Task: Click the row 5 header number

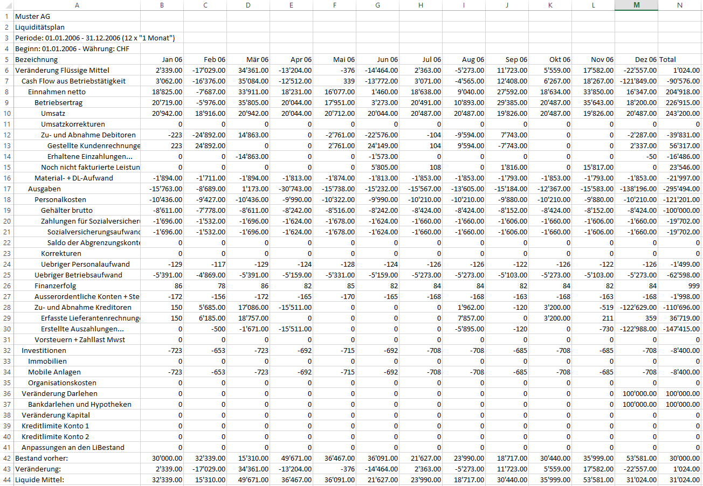Action: [6, 59]
